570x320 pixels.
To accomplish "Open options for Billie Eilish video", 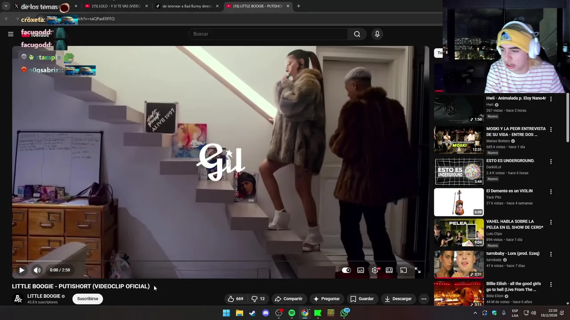I will [x=551, y=284].
